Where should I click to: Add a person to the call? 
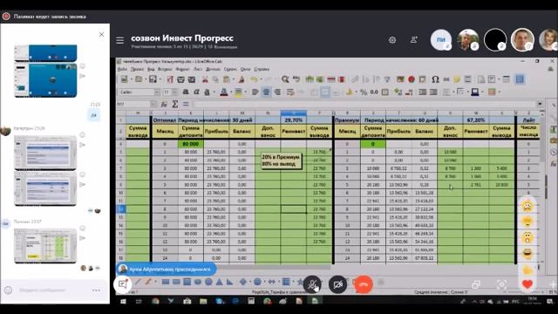(413, 40)
